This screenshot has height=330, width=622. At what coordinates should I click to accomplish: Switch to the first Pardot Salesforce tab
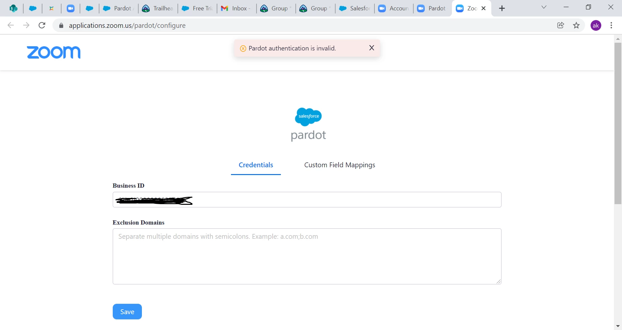coord(119,8)
